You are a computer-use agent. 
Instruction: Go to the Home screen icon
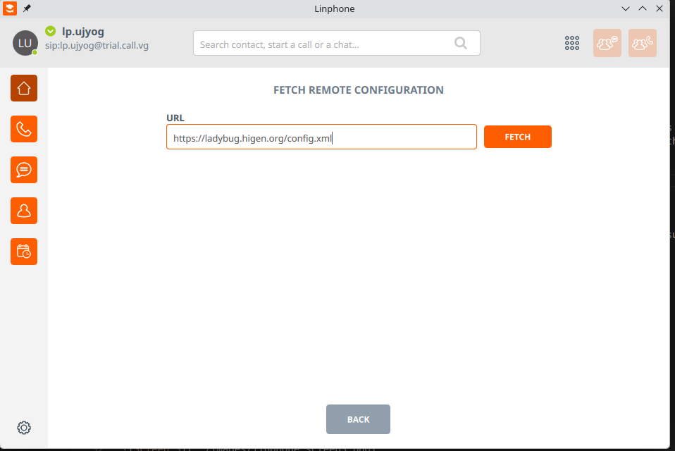(x=24, y=88)
